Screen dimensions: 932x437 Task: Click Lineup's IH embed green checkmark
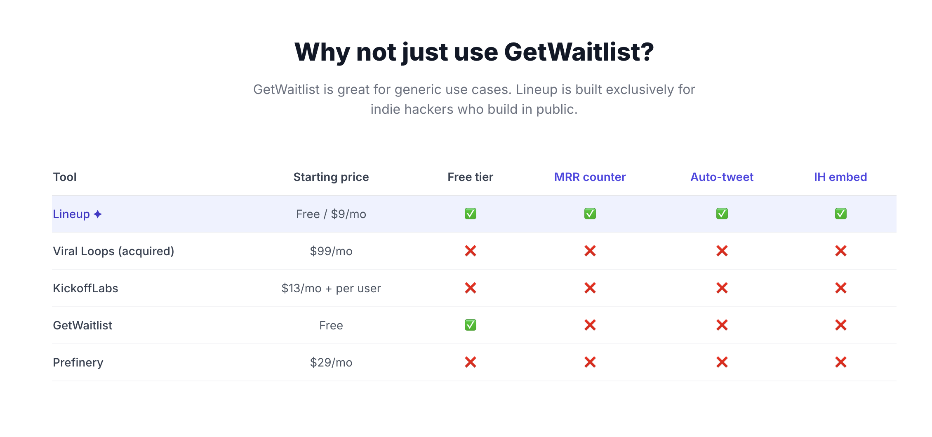840,214
